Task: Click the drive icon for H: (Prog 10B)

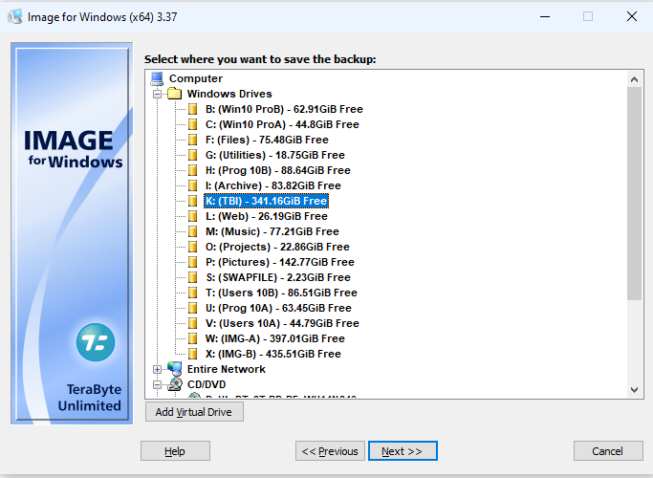Action: (192, 170)
